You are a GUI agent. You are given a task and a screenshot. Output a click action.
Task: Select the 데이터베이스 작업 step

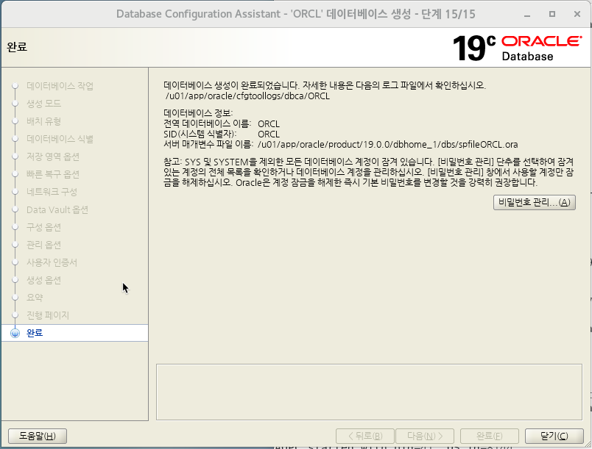(x=60, y=86)
